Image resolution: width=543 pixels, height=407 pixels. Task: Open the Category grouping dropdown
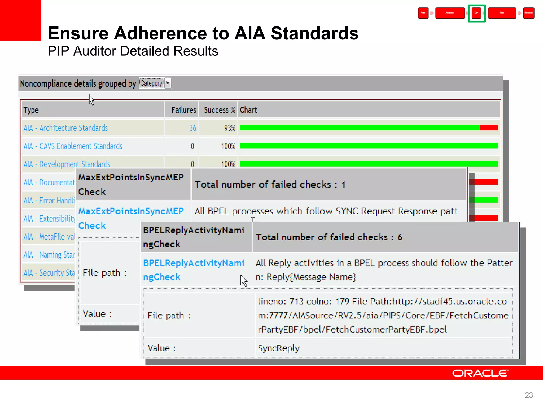[x=155, y=83]
